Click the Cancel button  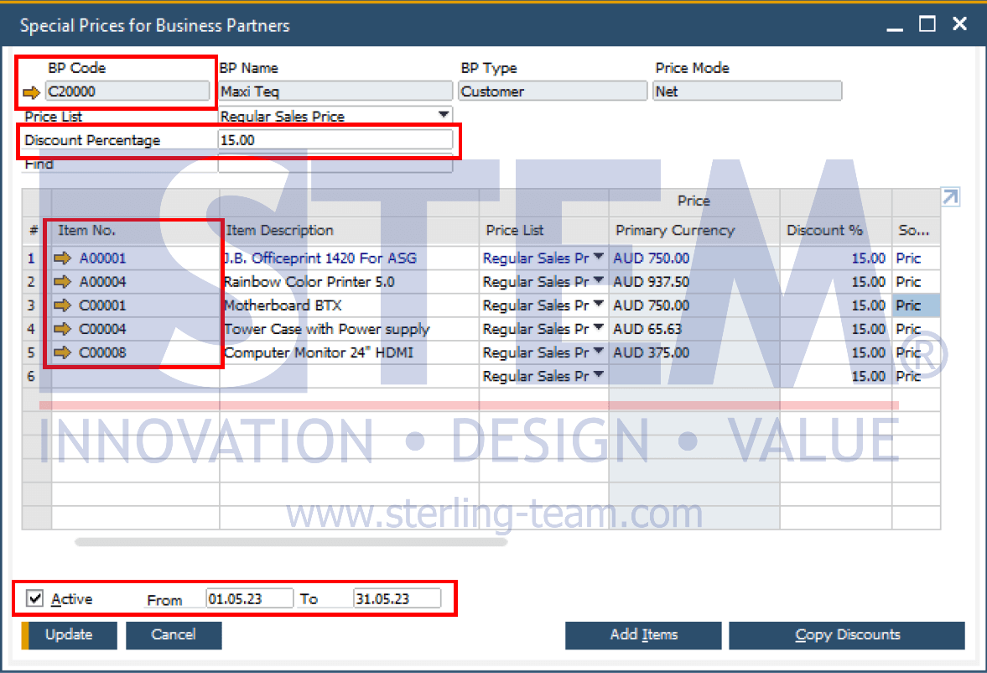pyautogui.click(x=174, y=635)
